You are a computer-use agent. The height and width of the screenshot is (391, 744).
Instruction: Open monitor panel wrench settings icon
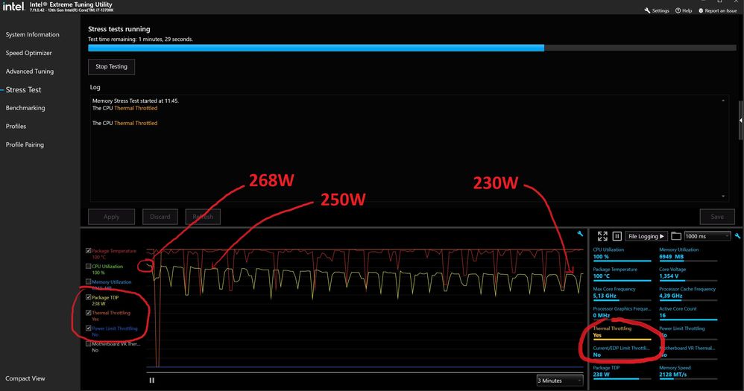737,235
